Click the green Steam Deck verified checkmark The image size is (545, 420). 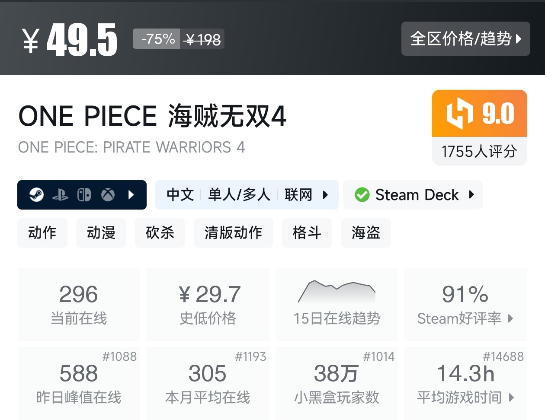362,195
